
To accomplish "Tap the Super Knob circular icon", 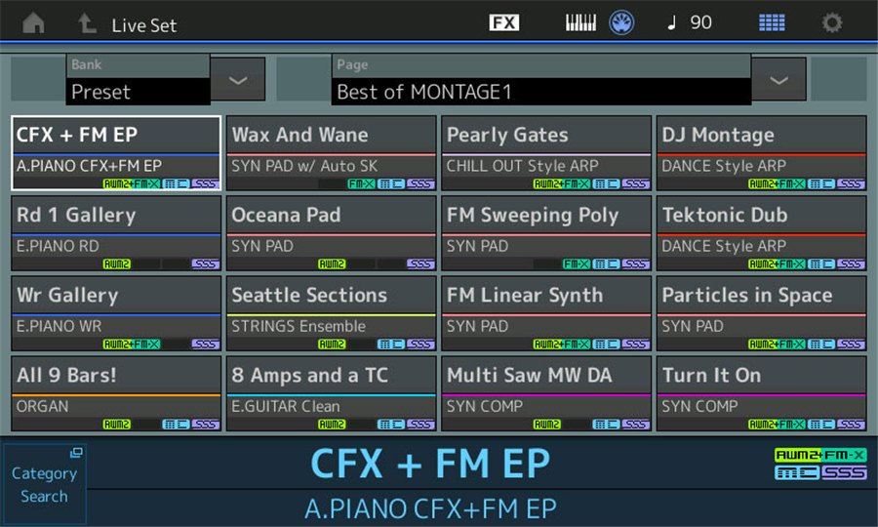I will point(621,22).
